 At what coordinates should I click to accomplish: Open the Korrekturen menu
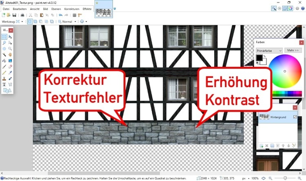point(72,9)
